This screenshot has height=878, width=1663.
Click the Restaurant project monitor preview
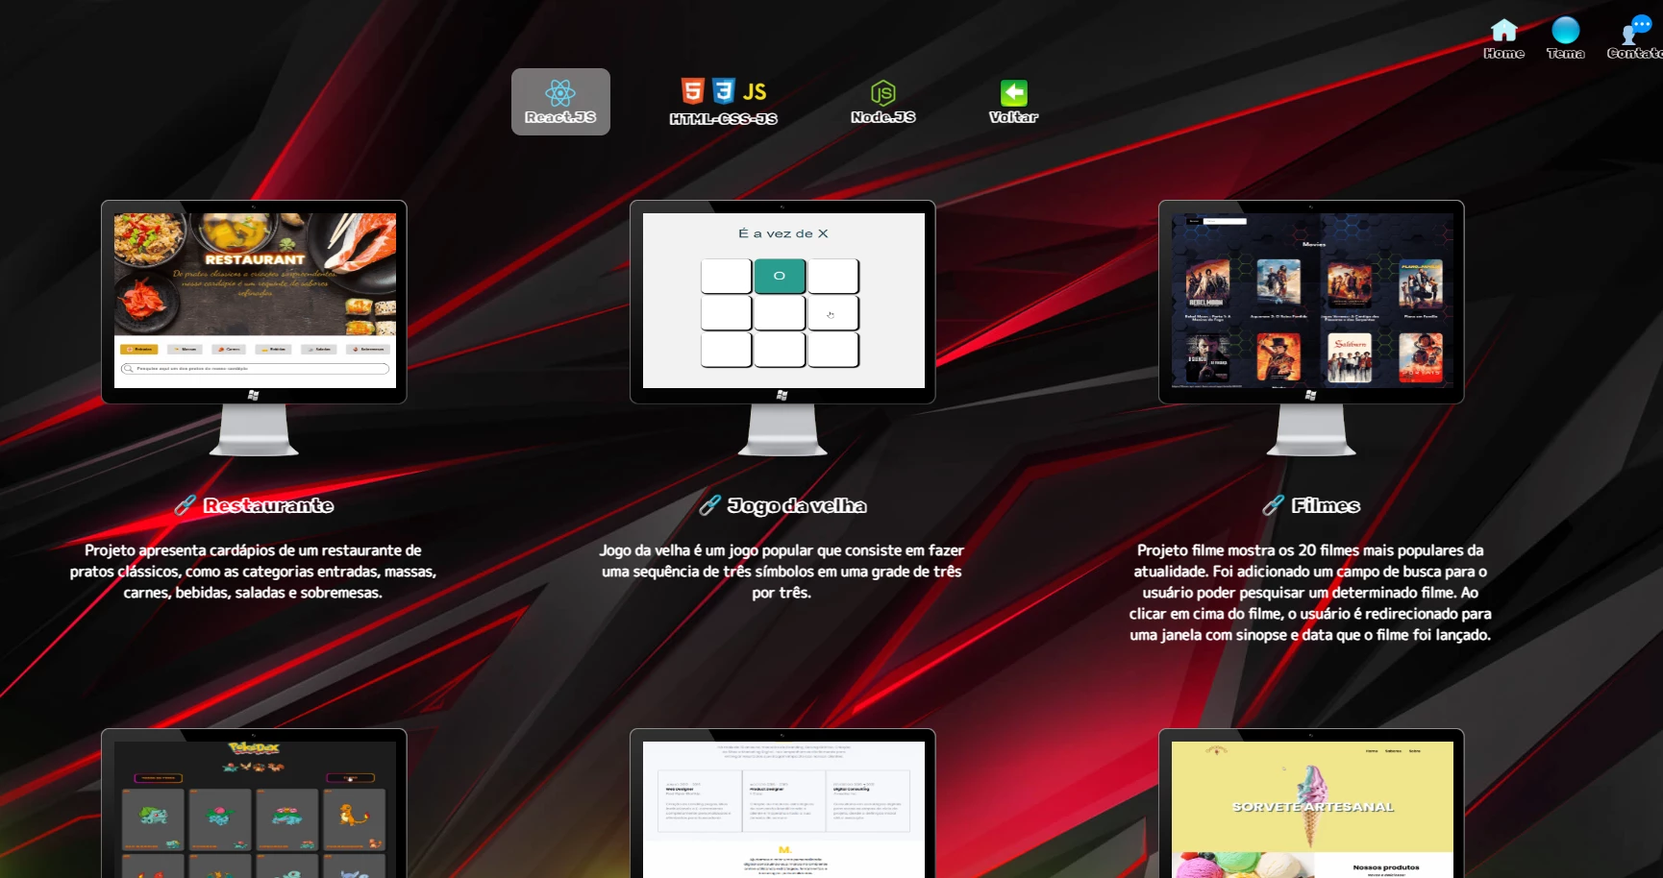255,301
